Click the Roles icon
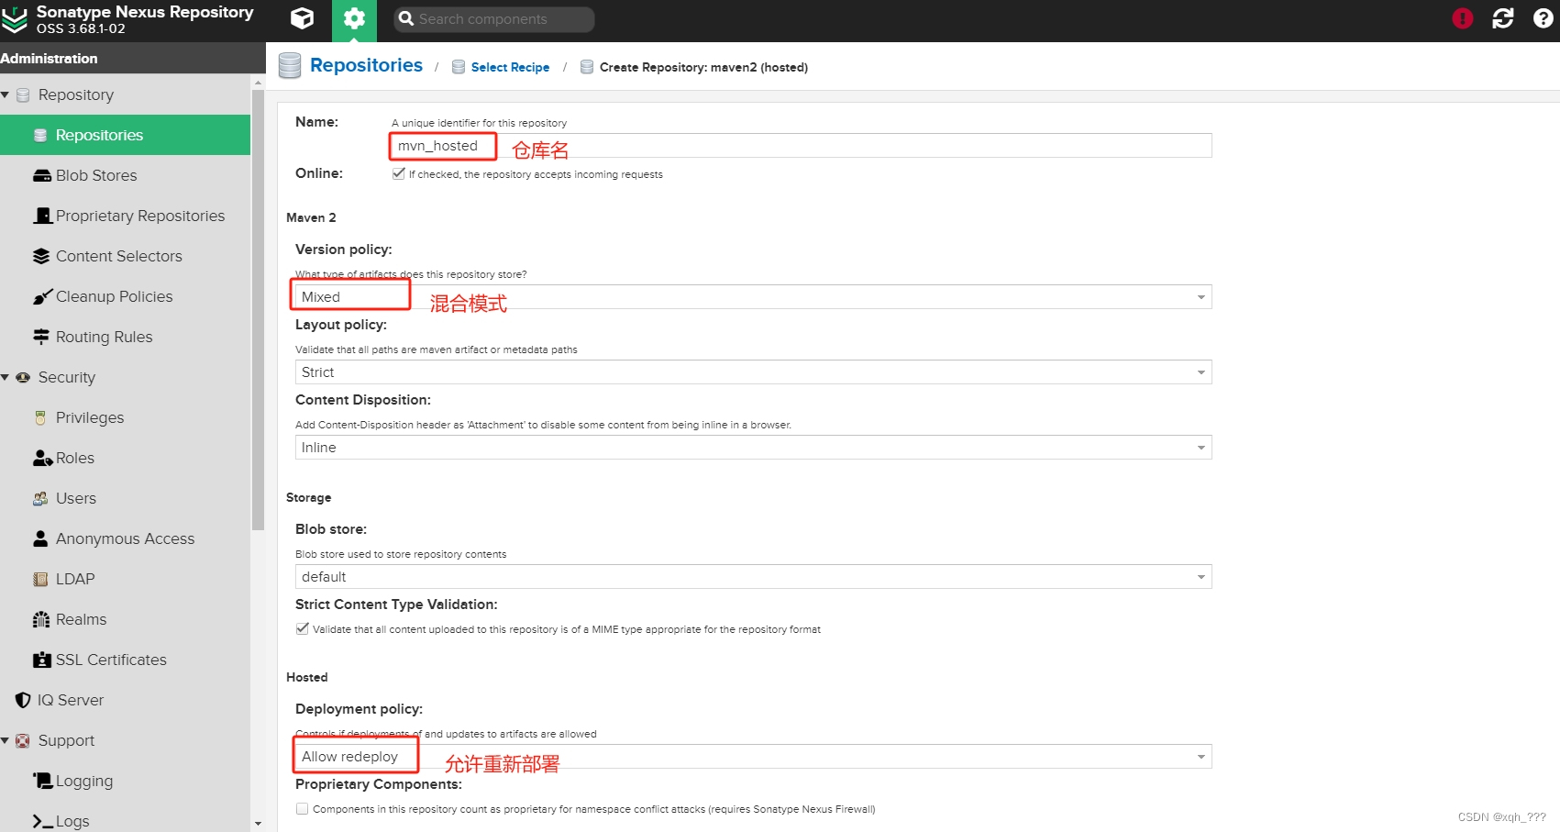The image size is (1560, 832). [x=42, y=458]
